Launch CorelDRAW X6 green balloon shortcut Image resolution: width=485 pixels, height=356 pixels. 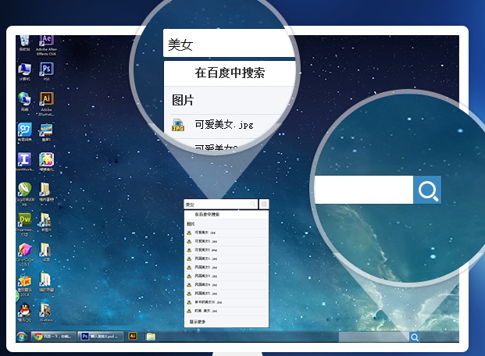click(24, 194)
